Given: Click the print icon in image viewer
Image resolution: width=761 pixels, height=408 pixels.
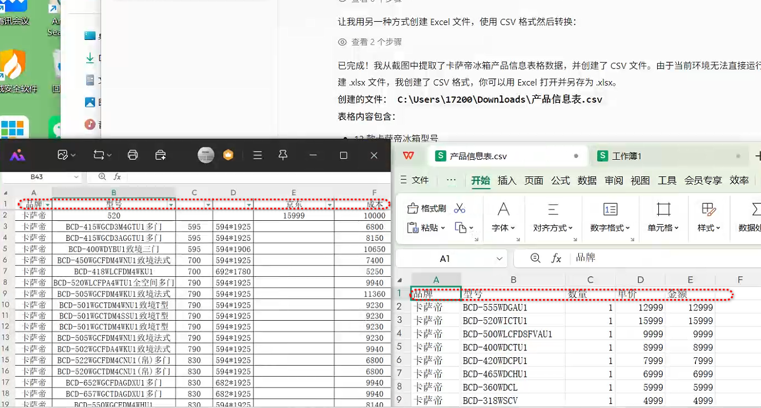Looking at the screenshot, I should point(133,155).
